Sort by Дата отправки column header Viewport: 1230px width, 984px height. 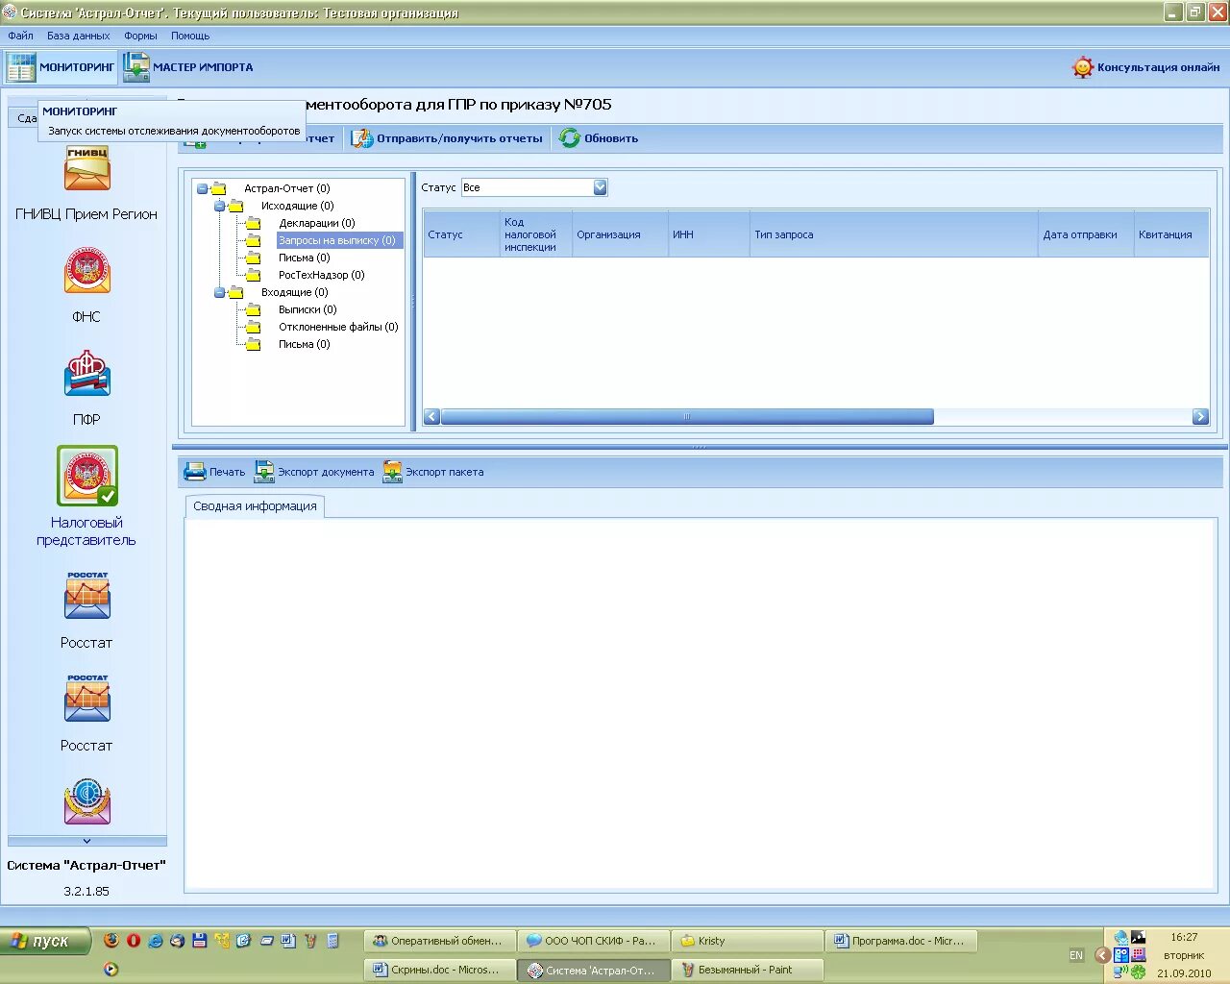[x=1086, y=234]
